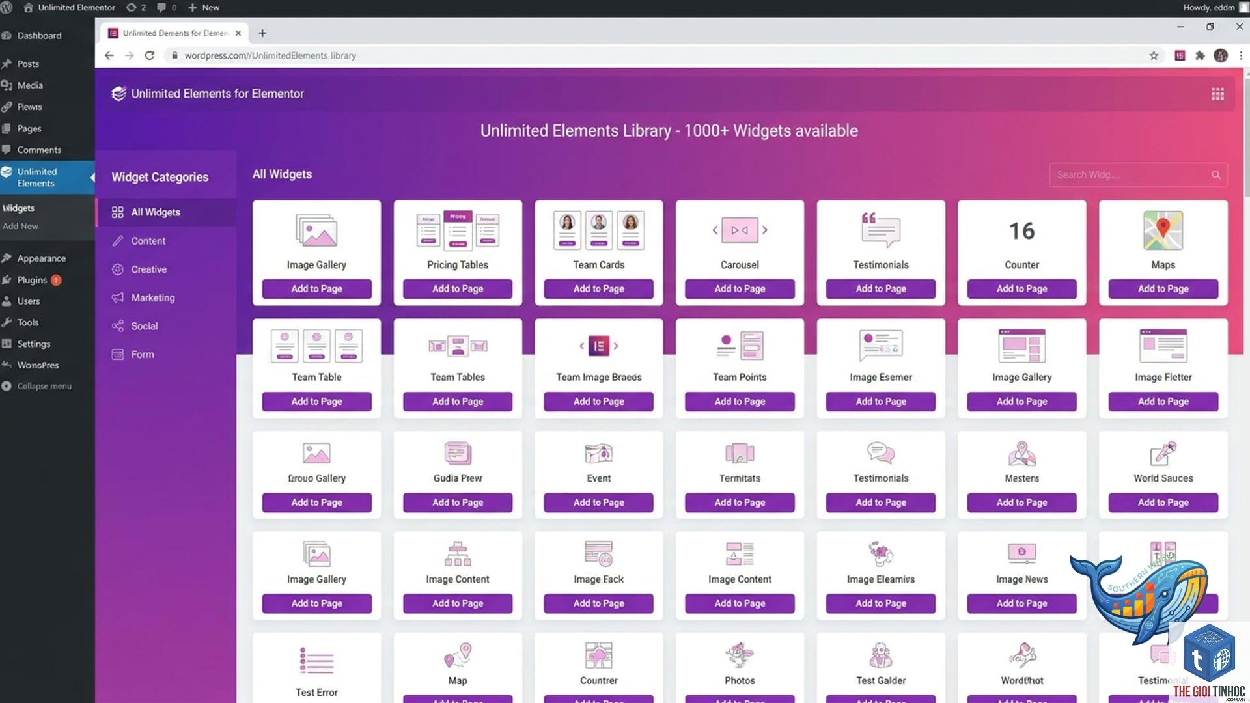Screen dimensions: 1250x703
Task: Click the Maps widget icon
Action: point(1163,230)
